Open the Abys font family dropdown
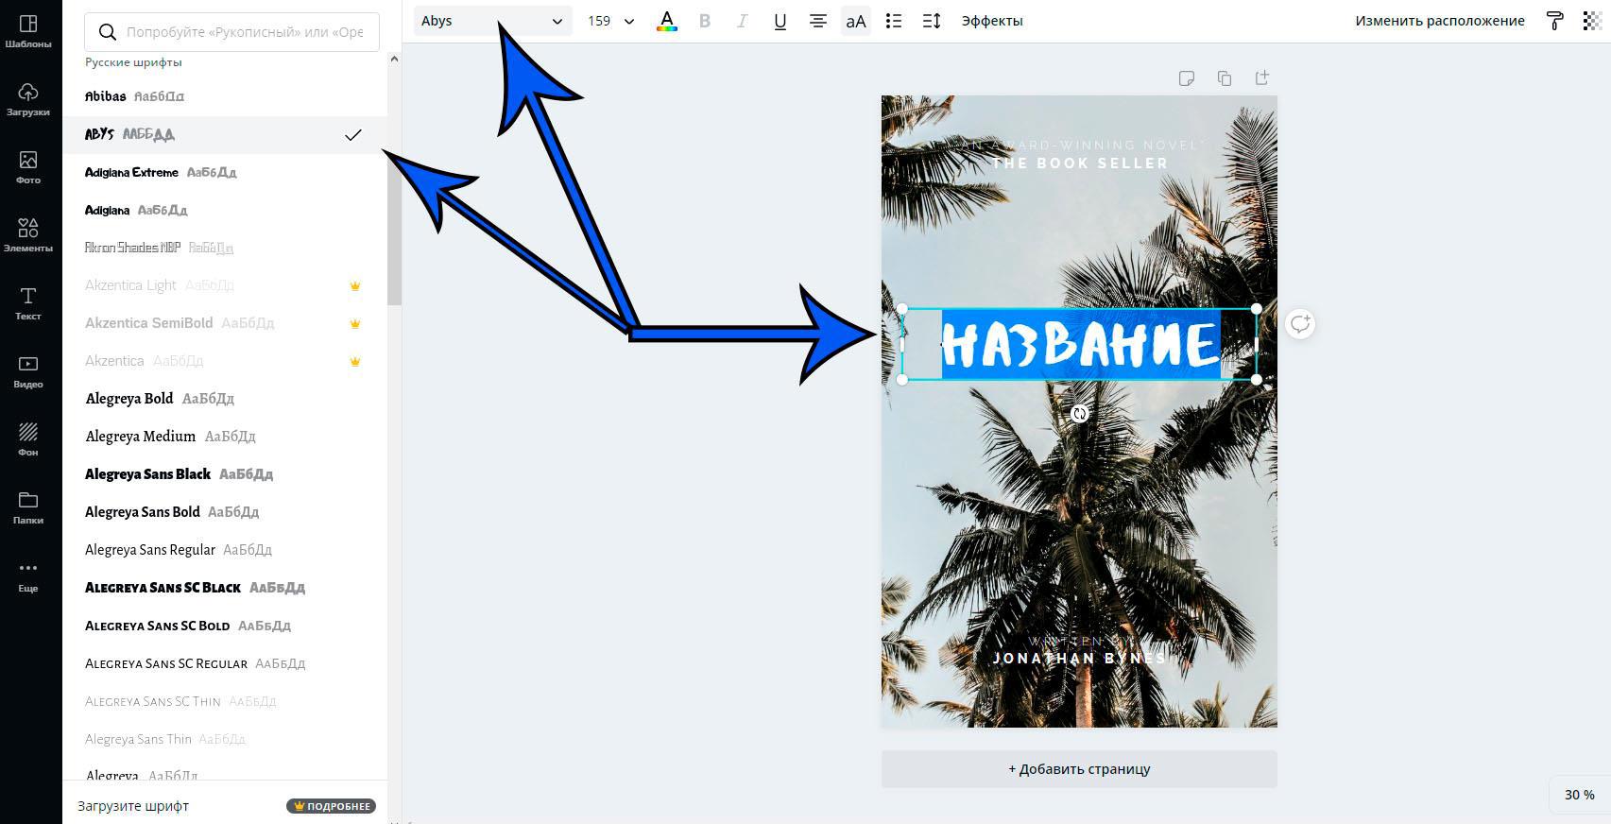 (492, 21)
